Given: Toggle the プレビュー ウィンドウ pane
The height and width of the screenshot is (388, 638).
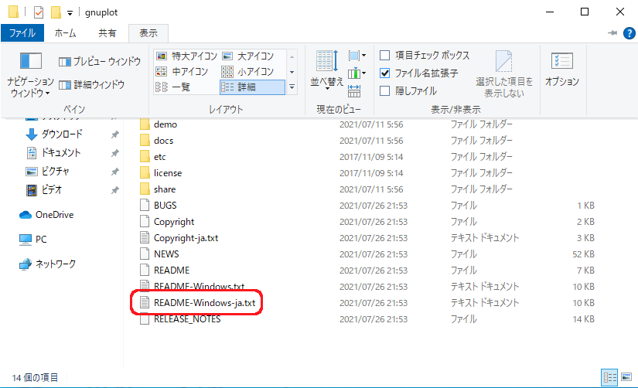Looking at the screenshot, I should point(99,62).
